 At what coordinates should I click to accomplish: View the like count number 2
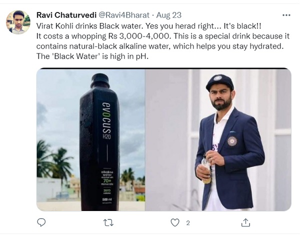188,222
